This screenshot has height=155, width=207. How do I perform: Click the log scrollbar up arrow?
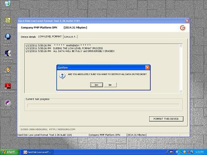(181, 46)
